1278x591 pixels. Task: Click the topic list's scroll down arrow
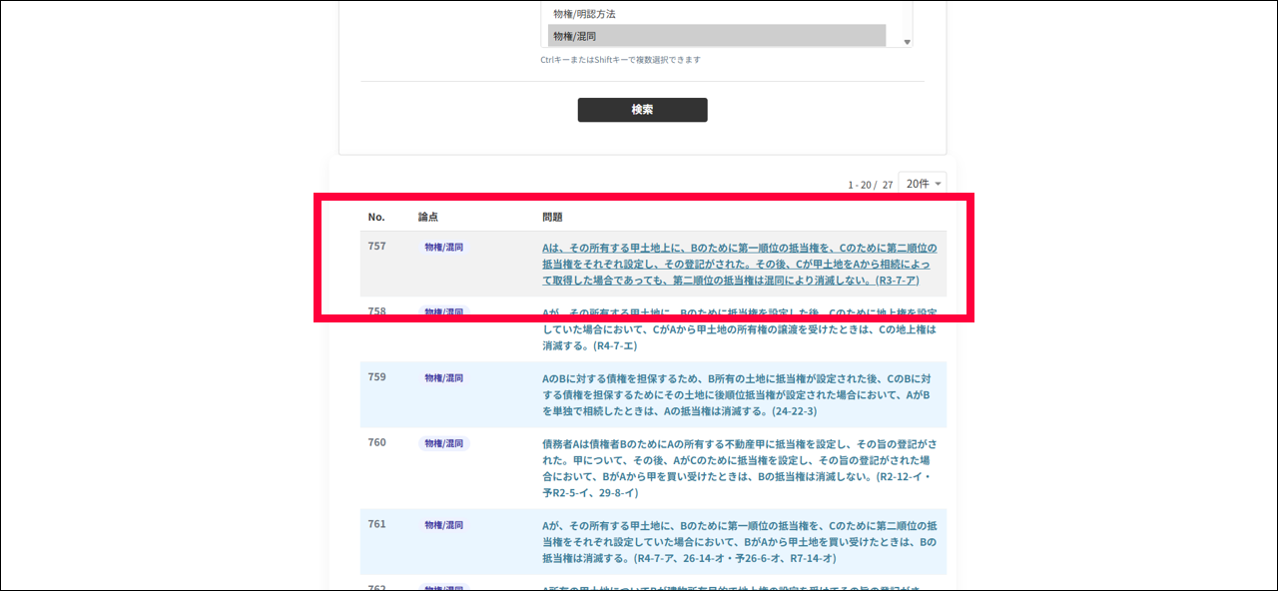(x=907, y=42)
